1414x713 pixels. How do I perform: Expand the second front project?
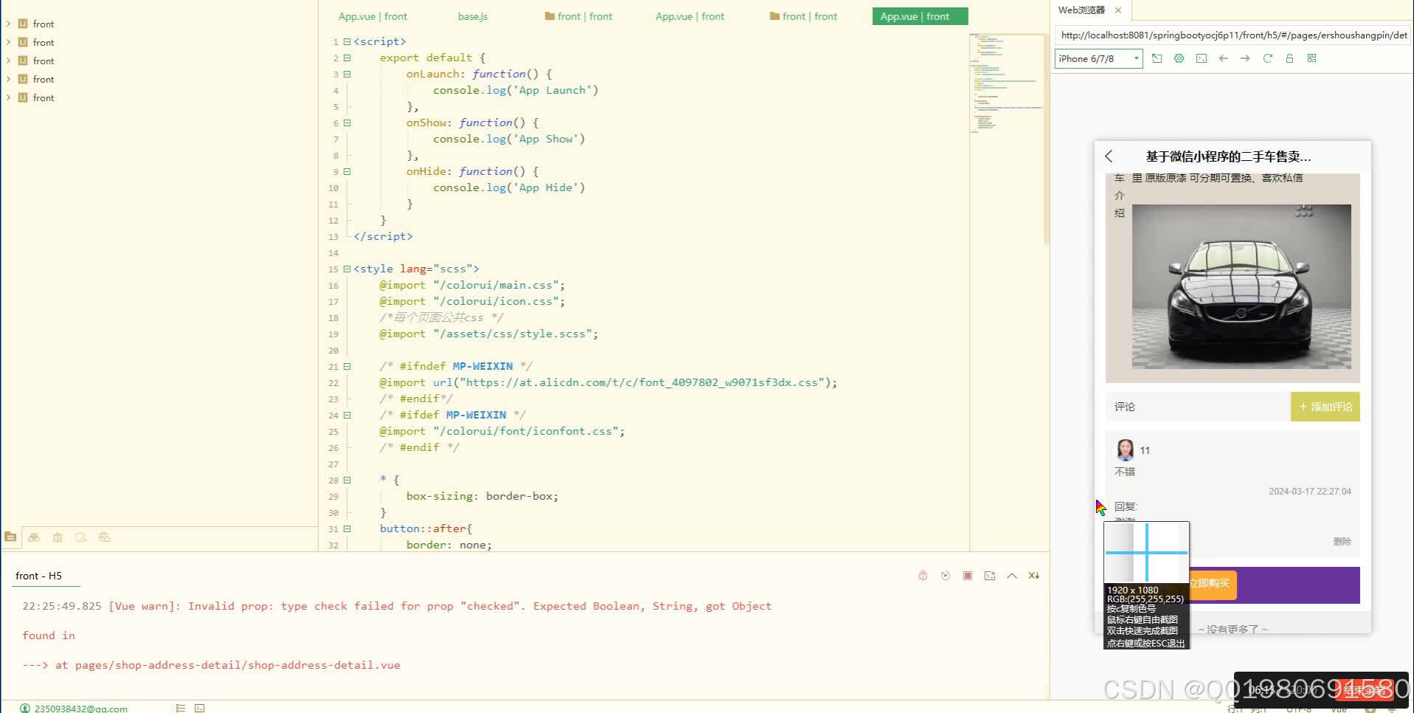tap(8, 42)
